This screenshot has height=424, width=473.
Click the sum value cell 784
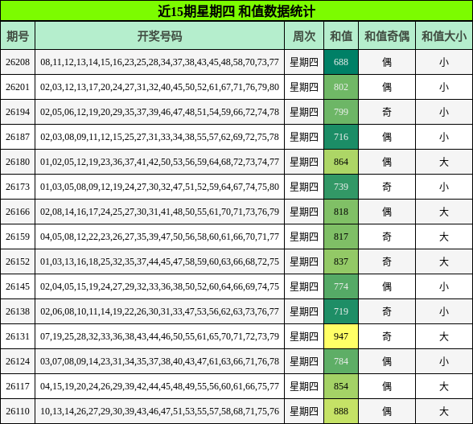[341, 361]
